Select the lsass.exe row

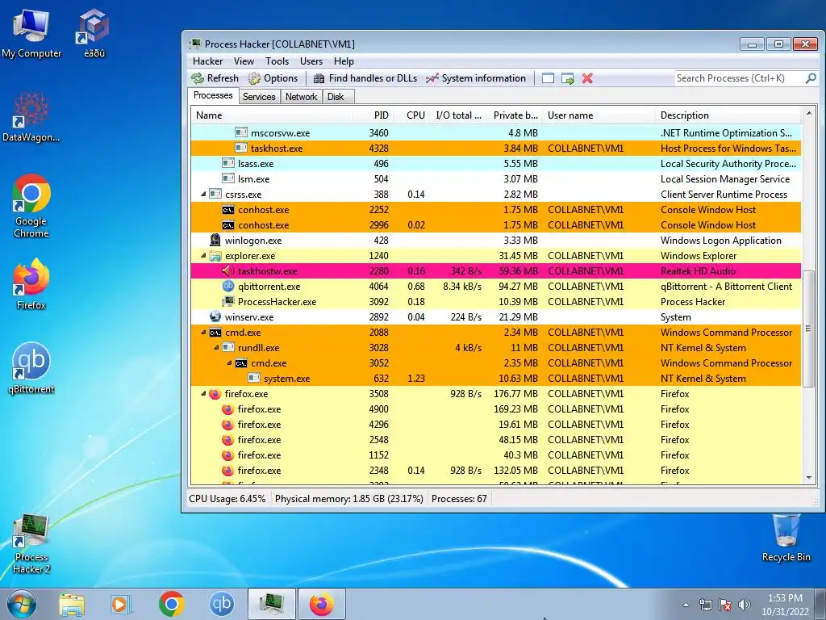point(496,163)
